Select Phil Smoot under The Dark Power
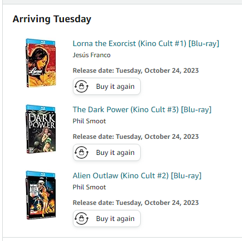 89,121
